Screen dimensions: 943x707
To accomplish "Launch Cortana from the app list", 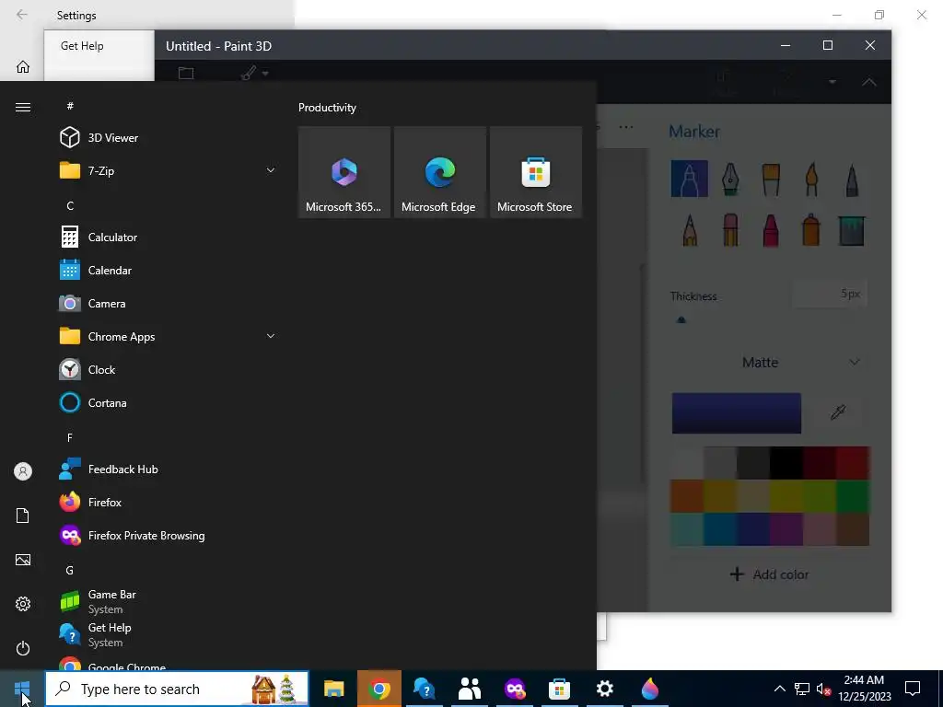I will (168, 403).
